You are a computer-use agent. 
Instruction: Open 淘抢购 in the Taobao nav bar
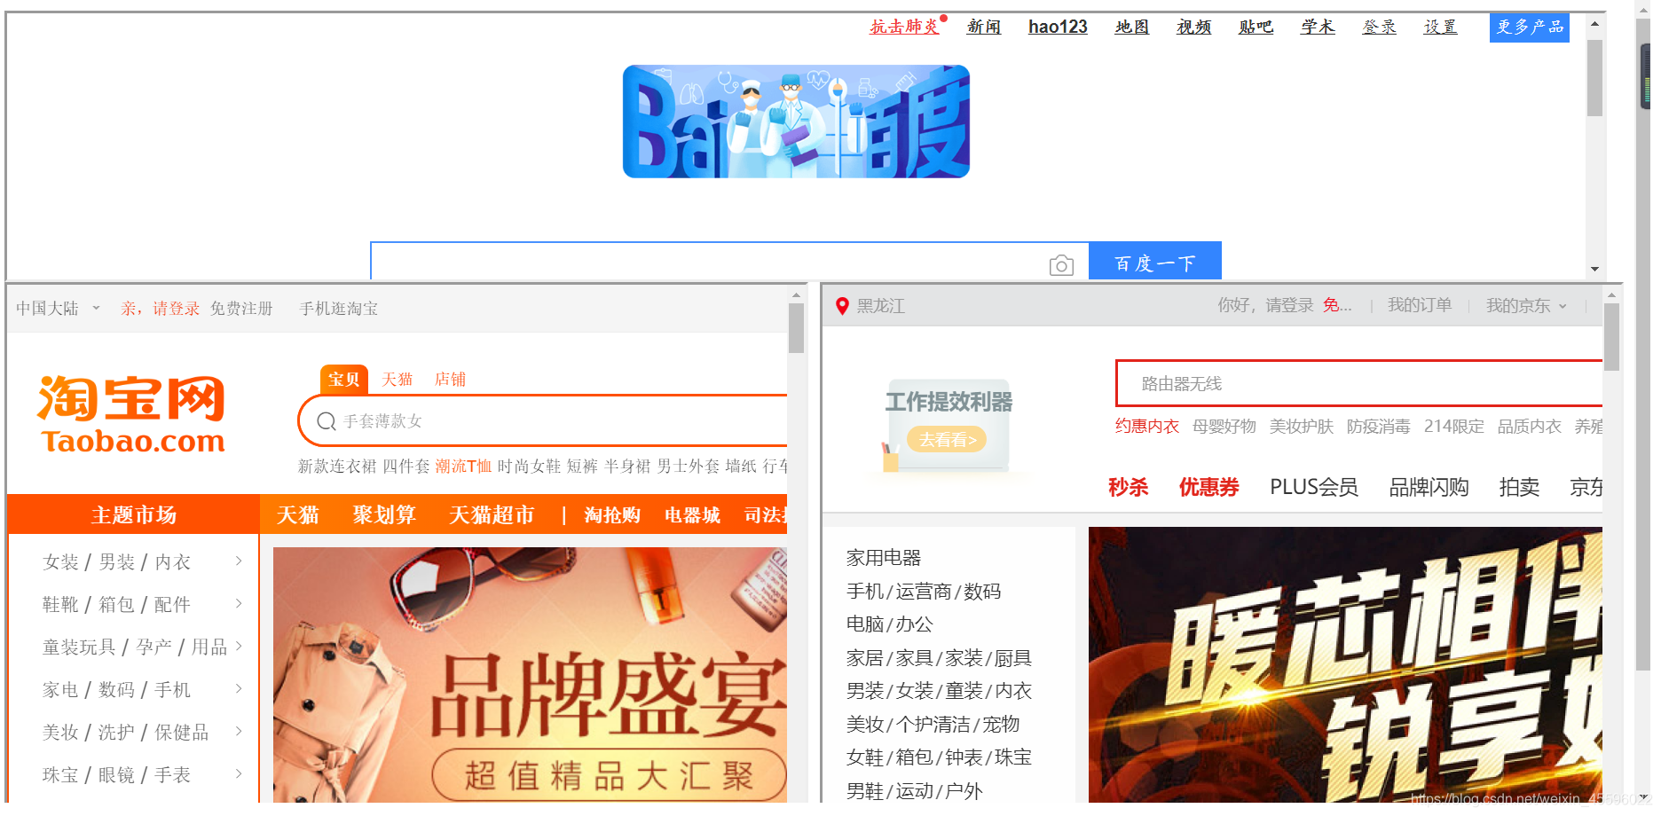(612, 515)
